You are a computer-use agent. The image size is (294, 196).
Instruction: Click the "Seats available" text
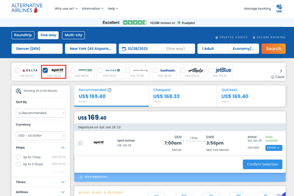pos(271,139)
